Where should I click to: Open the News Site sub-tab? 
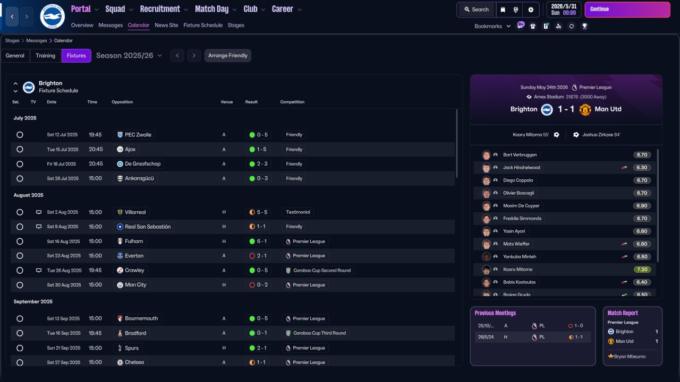click(166, 25)
